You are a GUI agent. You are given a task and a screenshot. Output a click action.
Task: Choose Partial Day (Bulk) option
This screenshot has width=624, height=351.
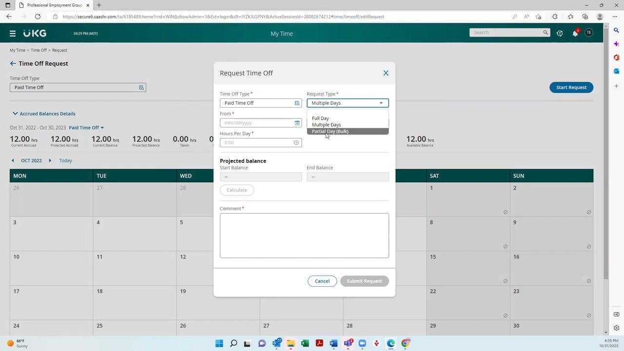[x=348, y=132]
